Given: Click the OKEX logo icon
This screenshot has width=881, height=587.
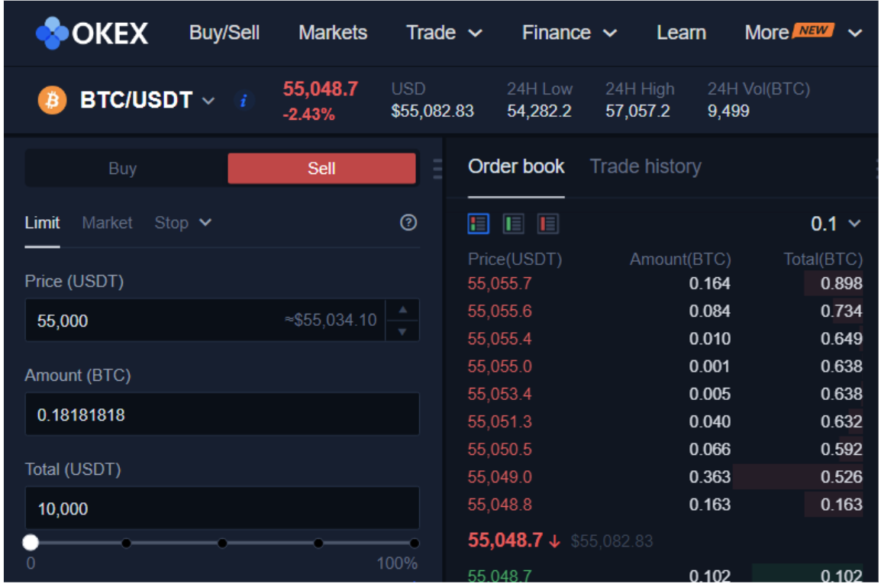Looking at the screenshot, I should (50, 32).
